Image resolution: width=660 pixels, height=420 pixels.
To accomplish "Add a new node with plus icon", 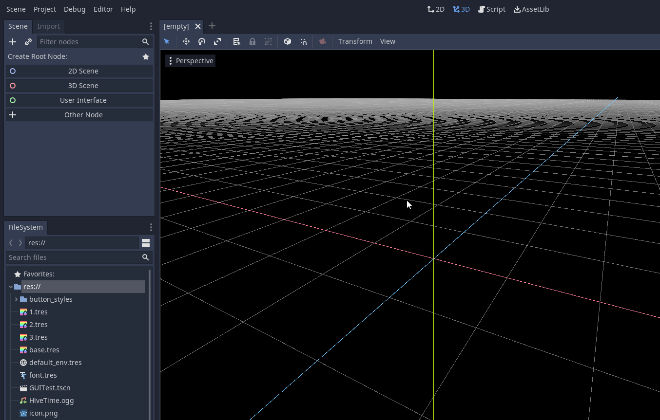I will pos(13,42).
